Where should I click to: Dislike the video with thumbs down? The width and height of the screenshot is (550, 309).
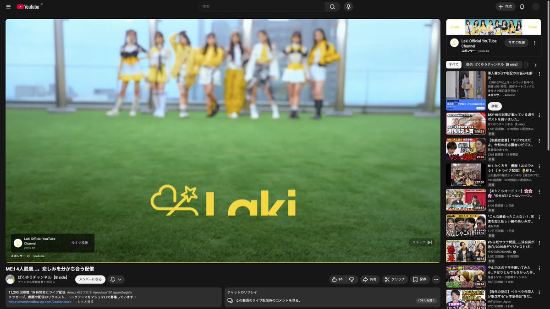click(x=352, y=279)
